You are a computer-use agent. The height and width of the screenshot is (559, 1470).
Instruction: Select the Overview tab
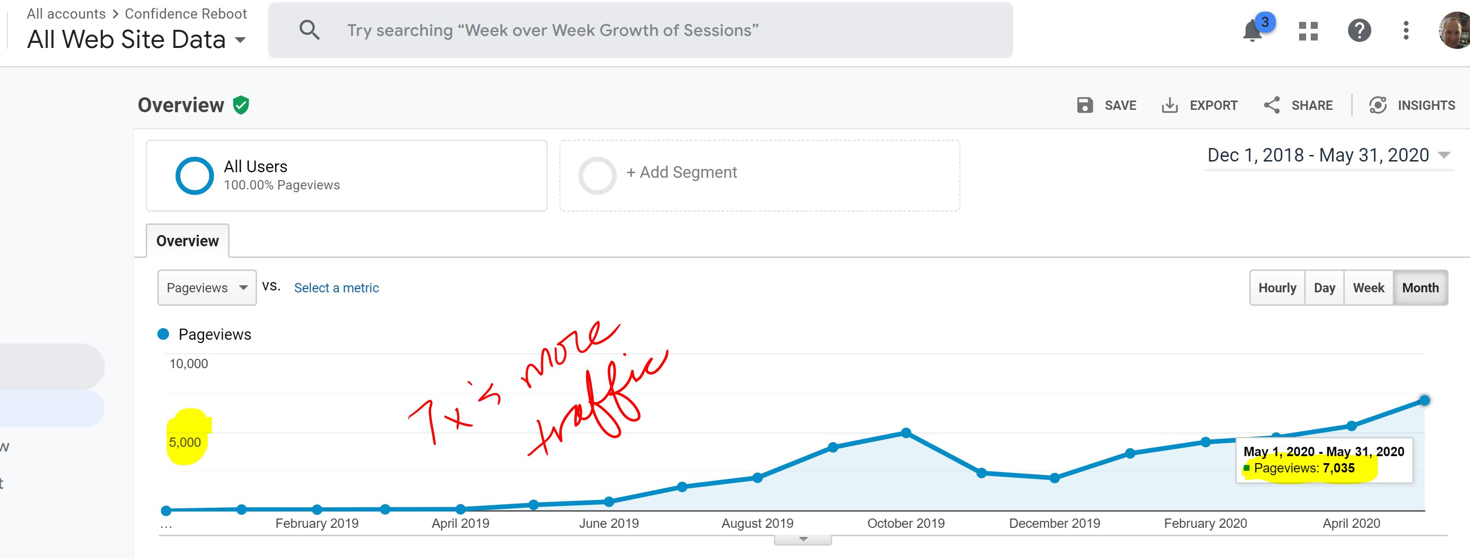tap(187, 241)
